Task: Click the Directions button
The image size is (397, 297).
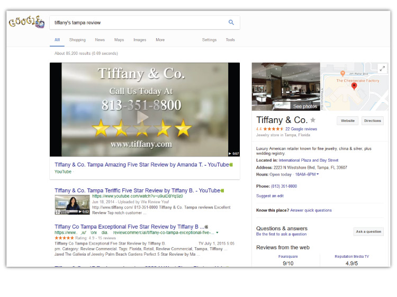Action: [373, 121]
